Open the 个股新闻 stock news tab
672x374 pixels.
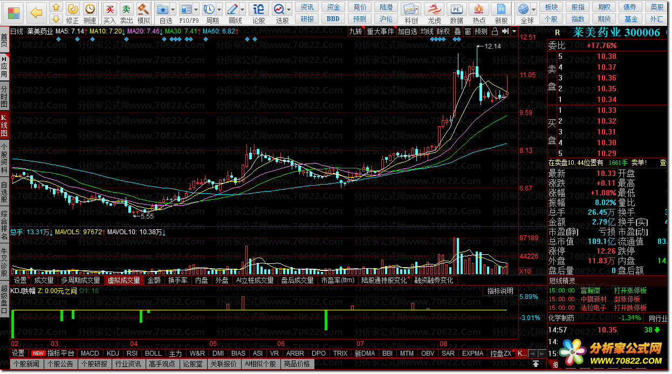click(x=26, y=364)
